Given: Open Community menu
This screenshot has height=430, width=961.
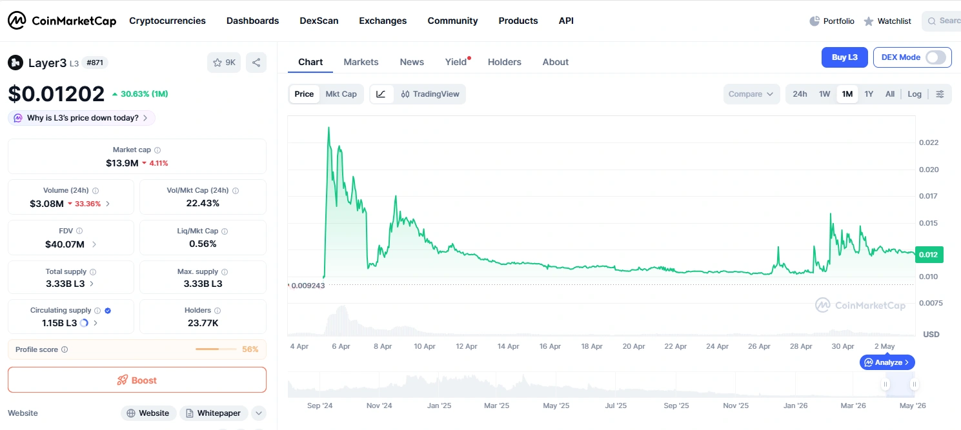Looking at the screenshot, I should click(452, 21).
